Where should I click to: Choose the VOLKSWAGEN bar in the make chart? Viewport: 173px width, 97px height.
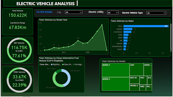pos(125,46)
